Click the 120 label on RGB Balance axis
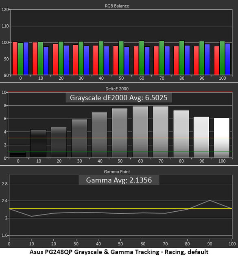This screenshot has height=256, width=238. tap(5, 9)
